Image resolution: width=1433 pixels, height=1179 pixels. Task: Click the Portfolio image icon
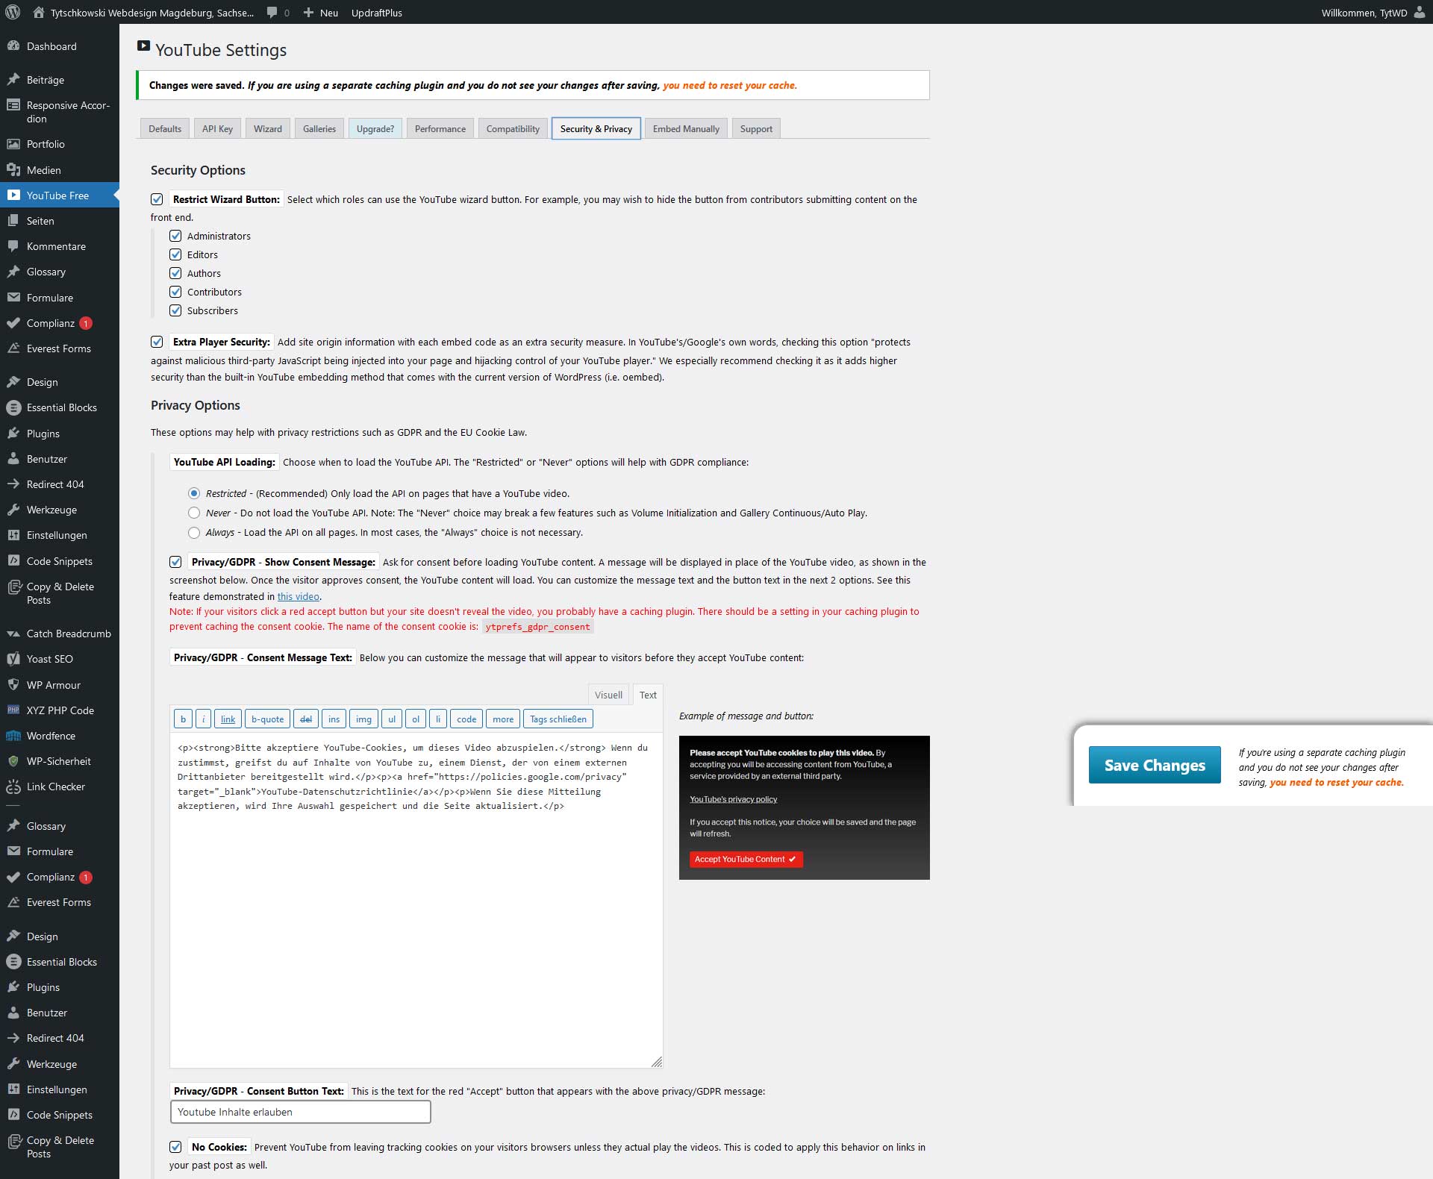tap(13, 144)
